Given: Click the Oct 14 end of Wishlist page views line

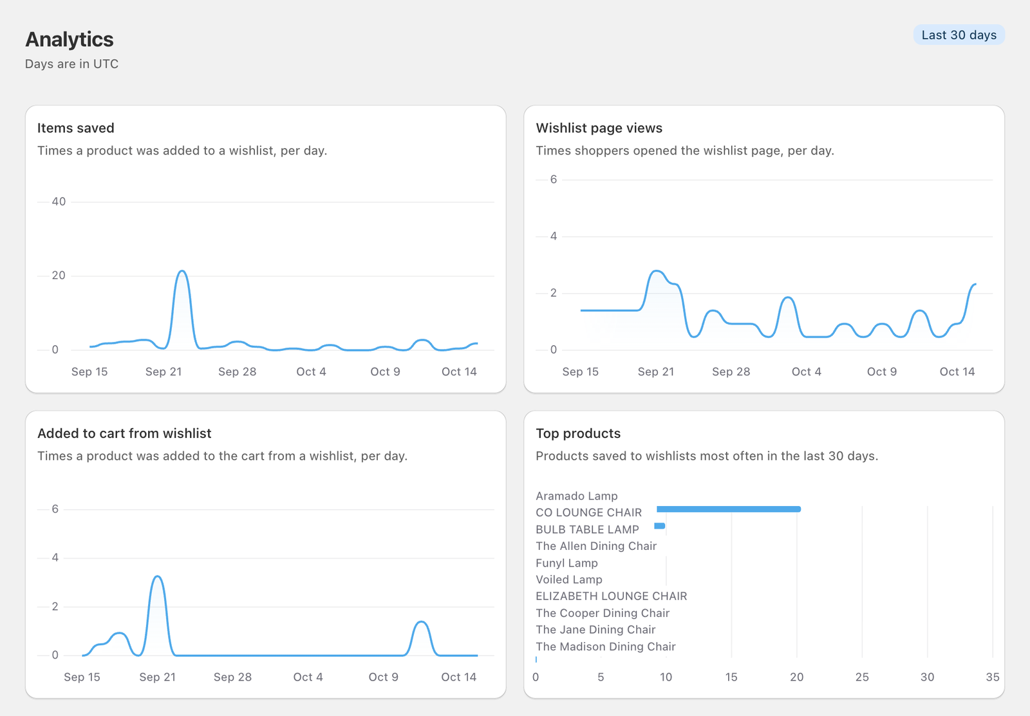Looking at the screenshot, I should coord(975,284).
